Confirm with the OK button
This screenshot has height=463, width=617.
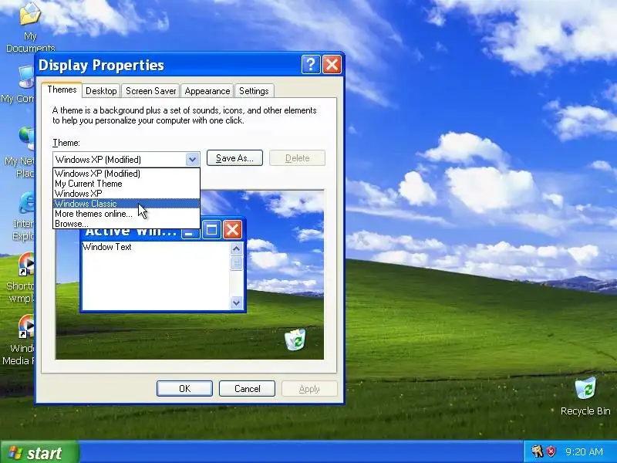point(184,389)
